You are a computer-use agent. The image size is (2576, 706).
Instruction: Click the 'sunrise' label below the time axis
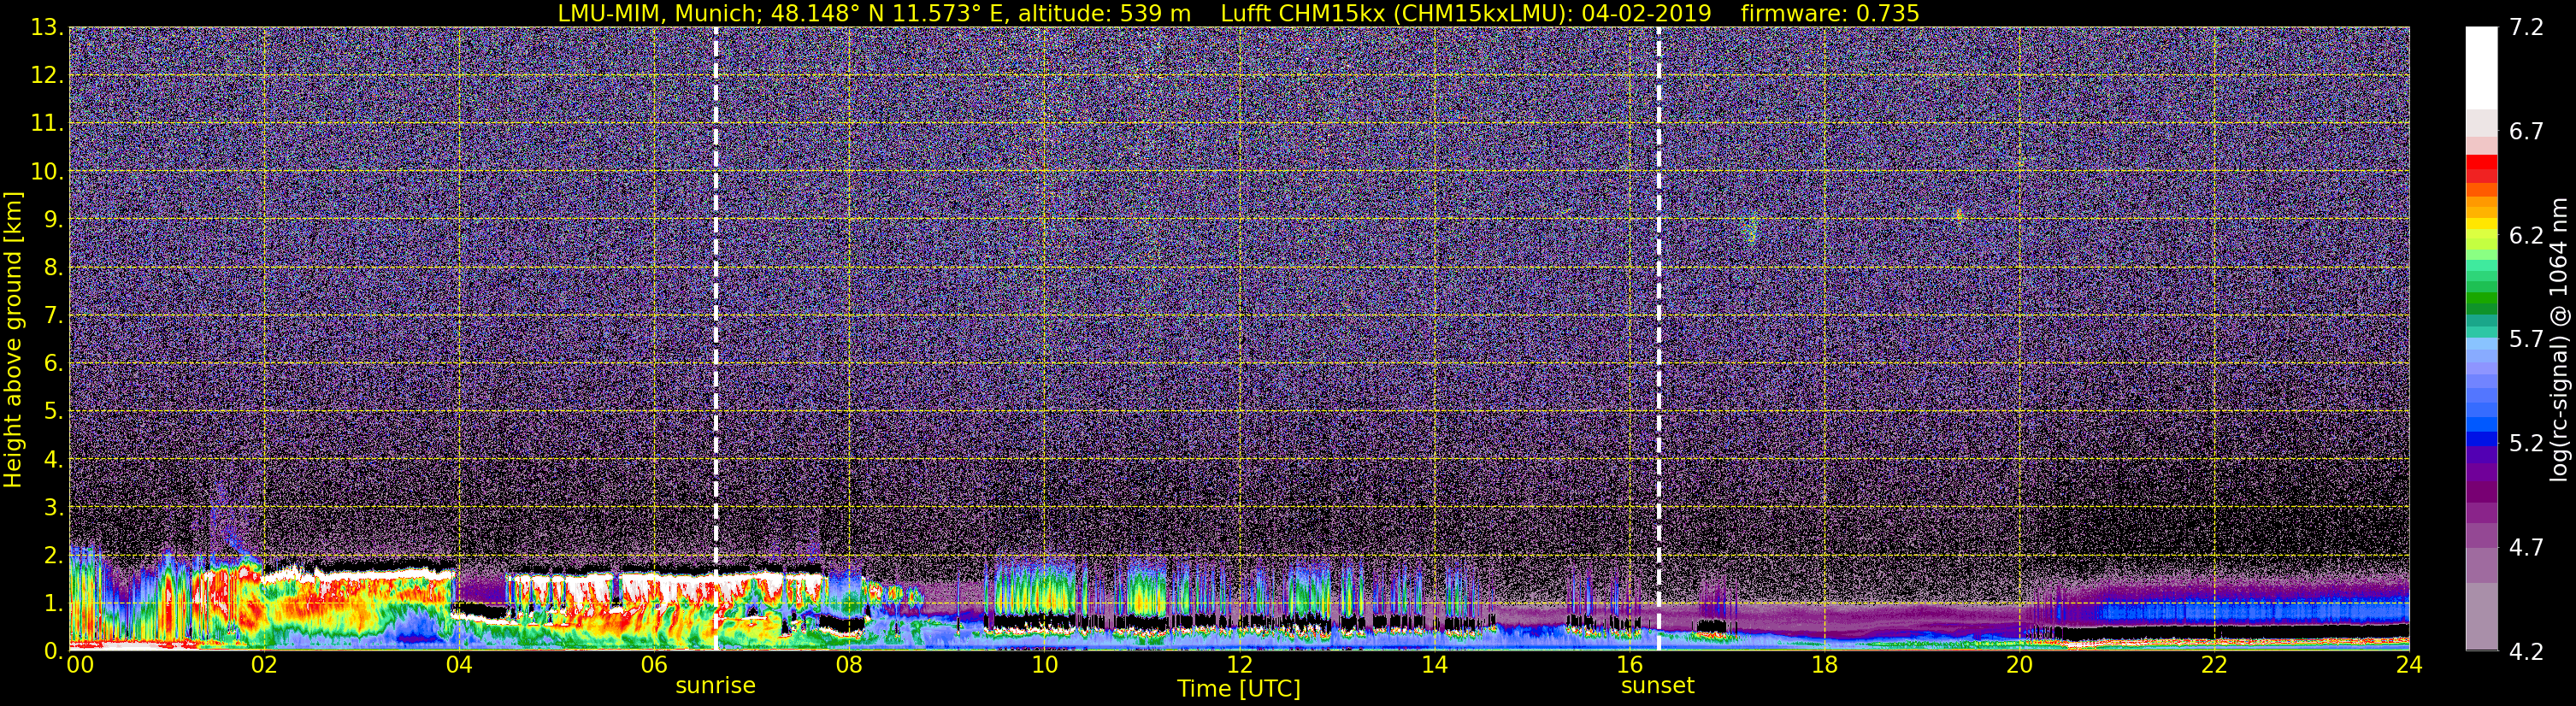pyautogui.click(x=716, y=686)
